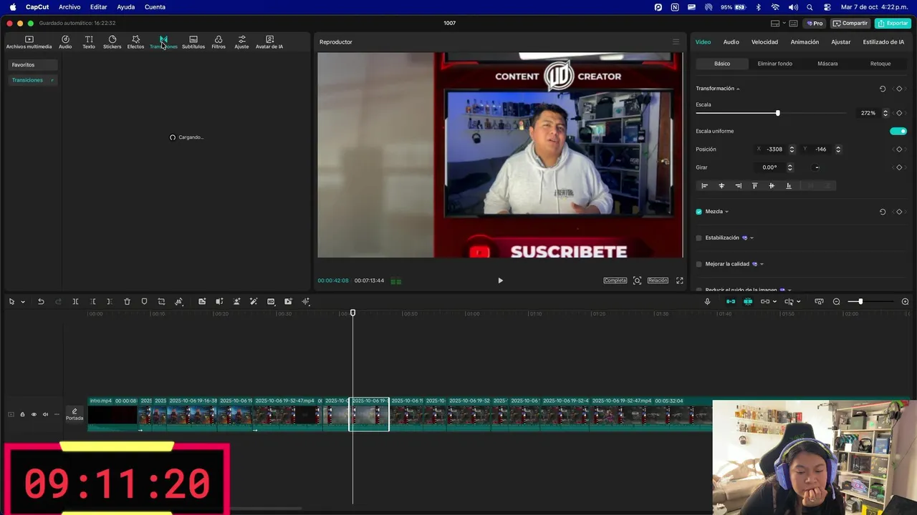Viewport: 917px width, 515px height.
Task: Delete the selected clip with trash icon
Action: pyautogui.click(x=127, y=302)
